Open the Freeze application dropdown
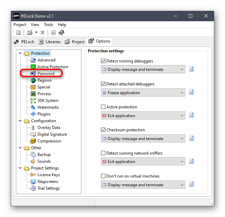Image resolution: width=225 pixels, height=217 pixels. [143, 92]
